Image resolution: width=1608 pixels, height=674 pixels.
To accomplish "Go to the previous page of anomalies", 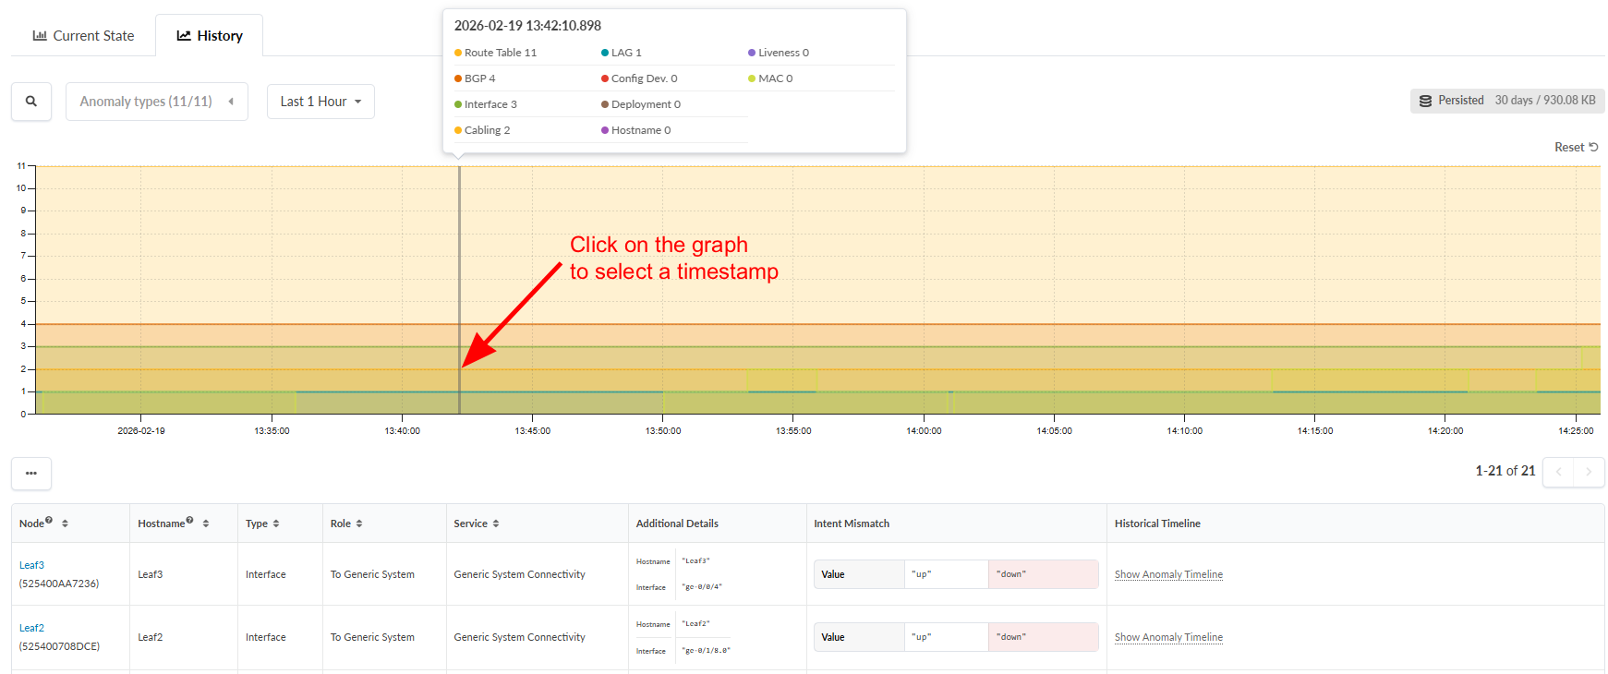I will pos(1558,472).
